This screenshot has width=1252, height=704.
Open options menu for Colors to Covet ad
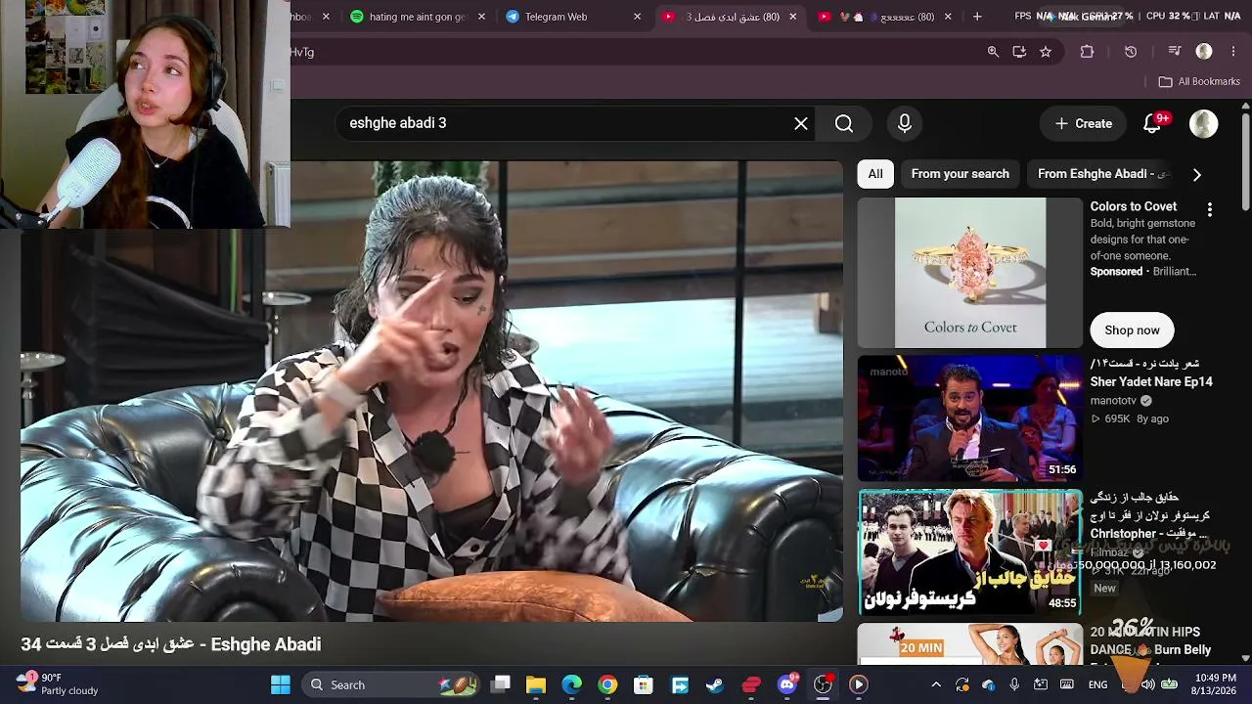(x=1210, y=209)
